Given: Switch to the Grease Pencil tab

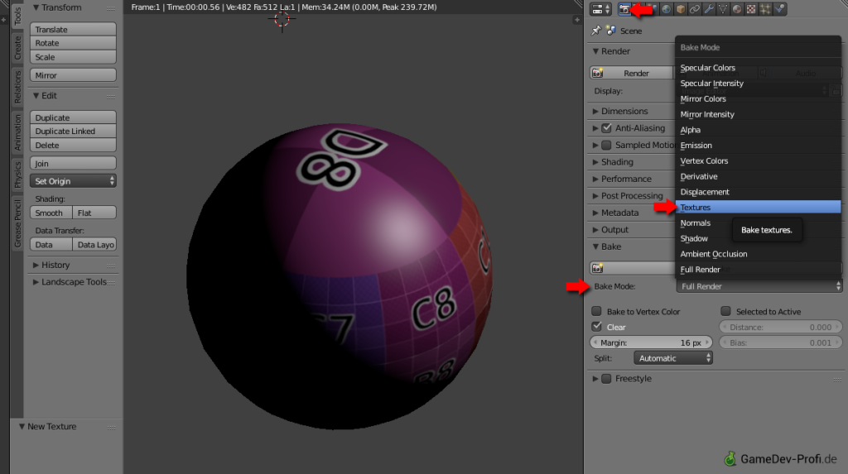Looking at the screenshot, I should pos(17,223).
